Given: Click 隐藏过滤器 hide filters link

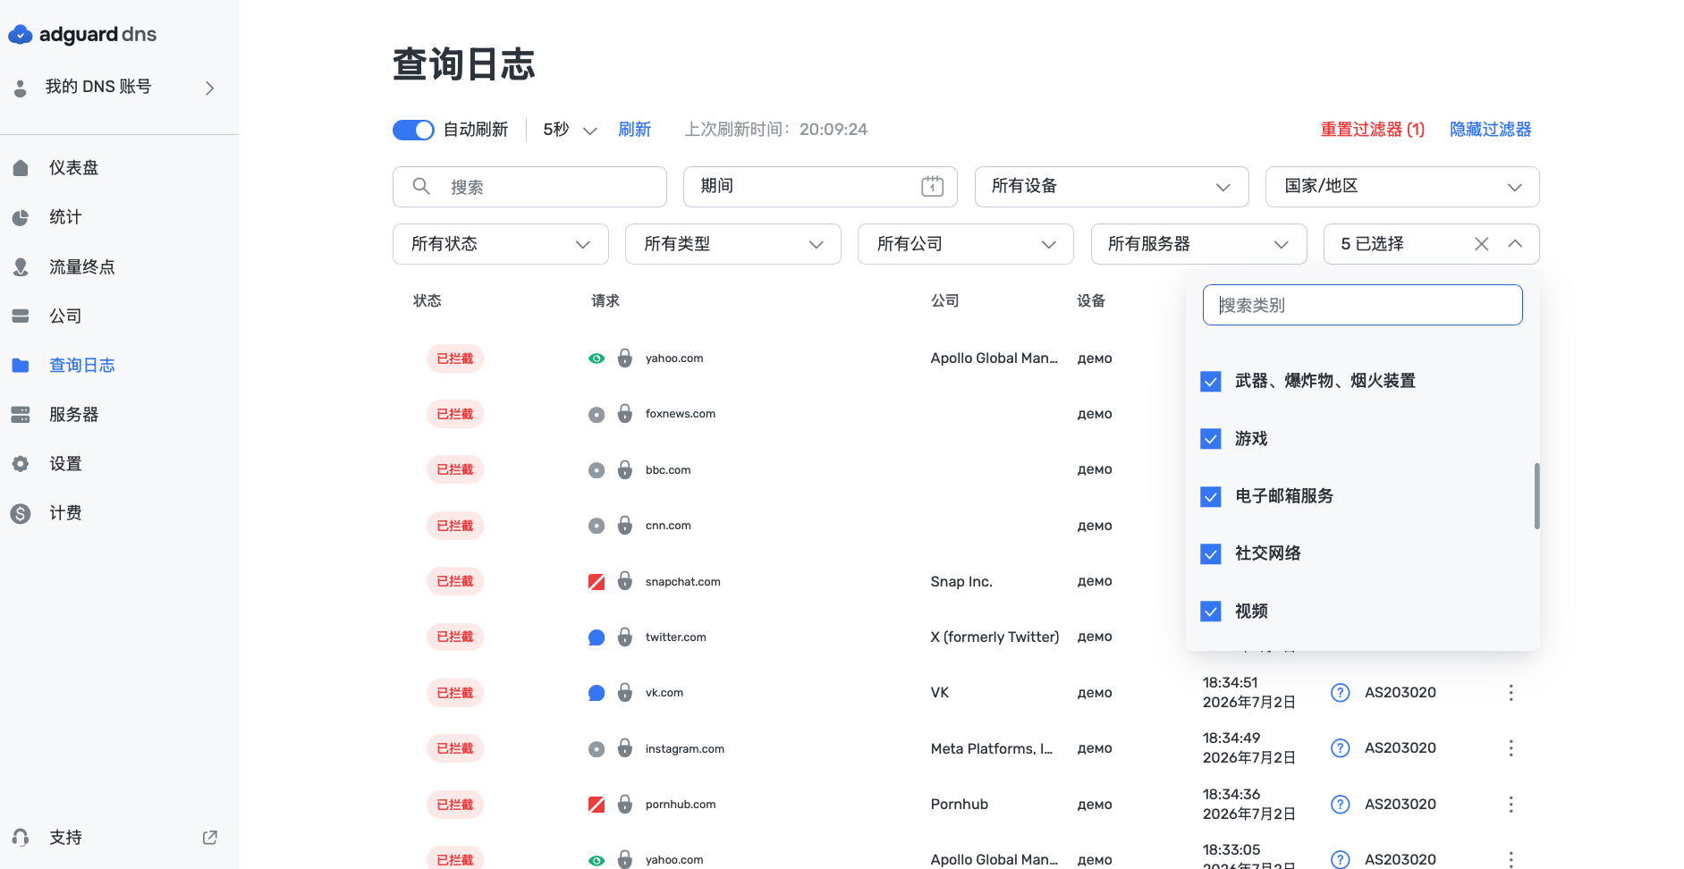Looking at the screenshot, I should (x=1491, y=130).
